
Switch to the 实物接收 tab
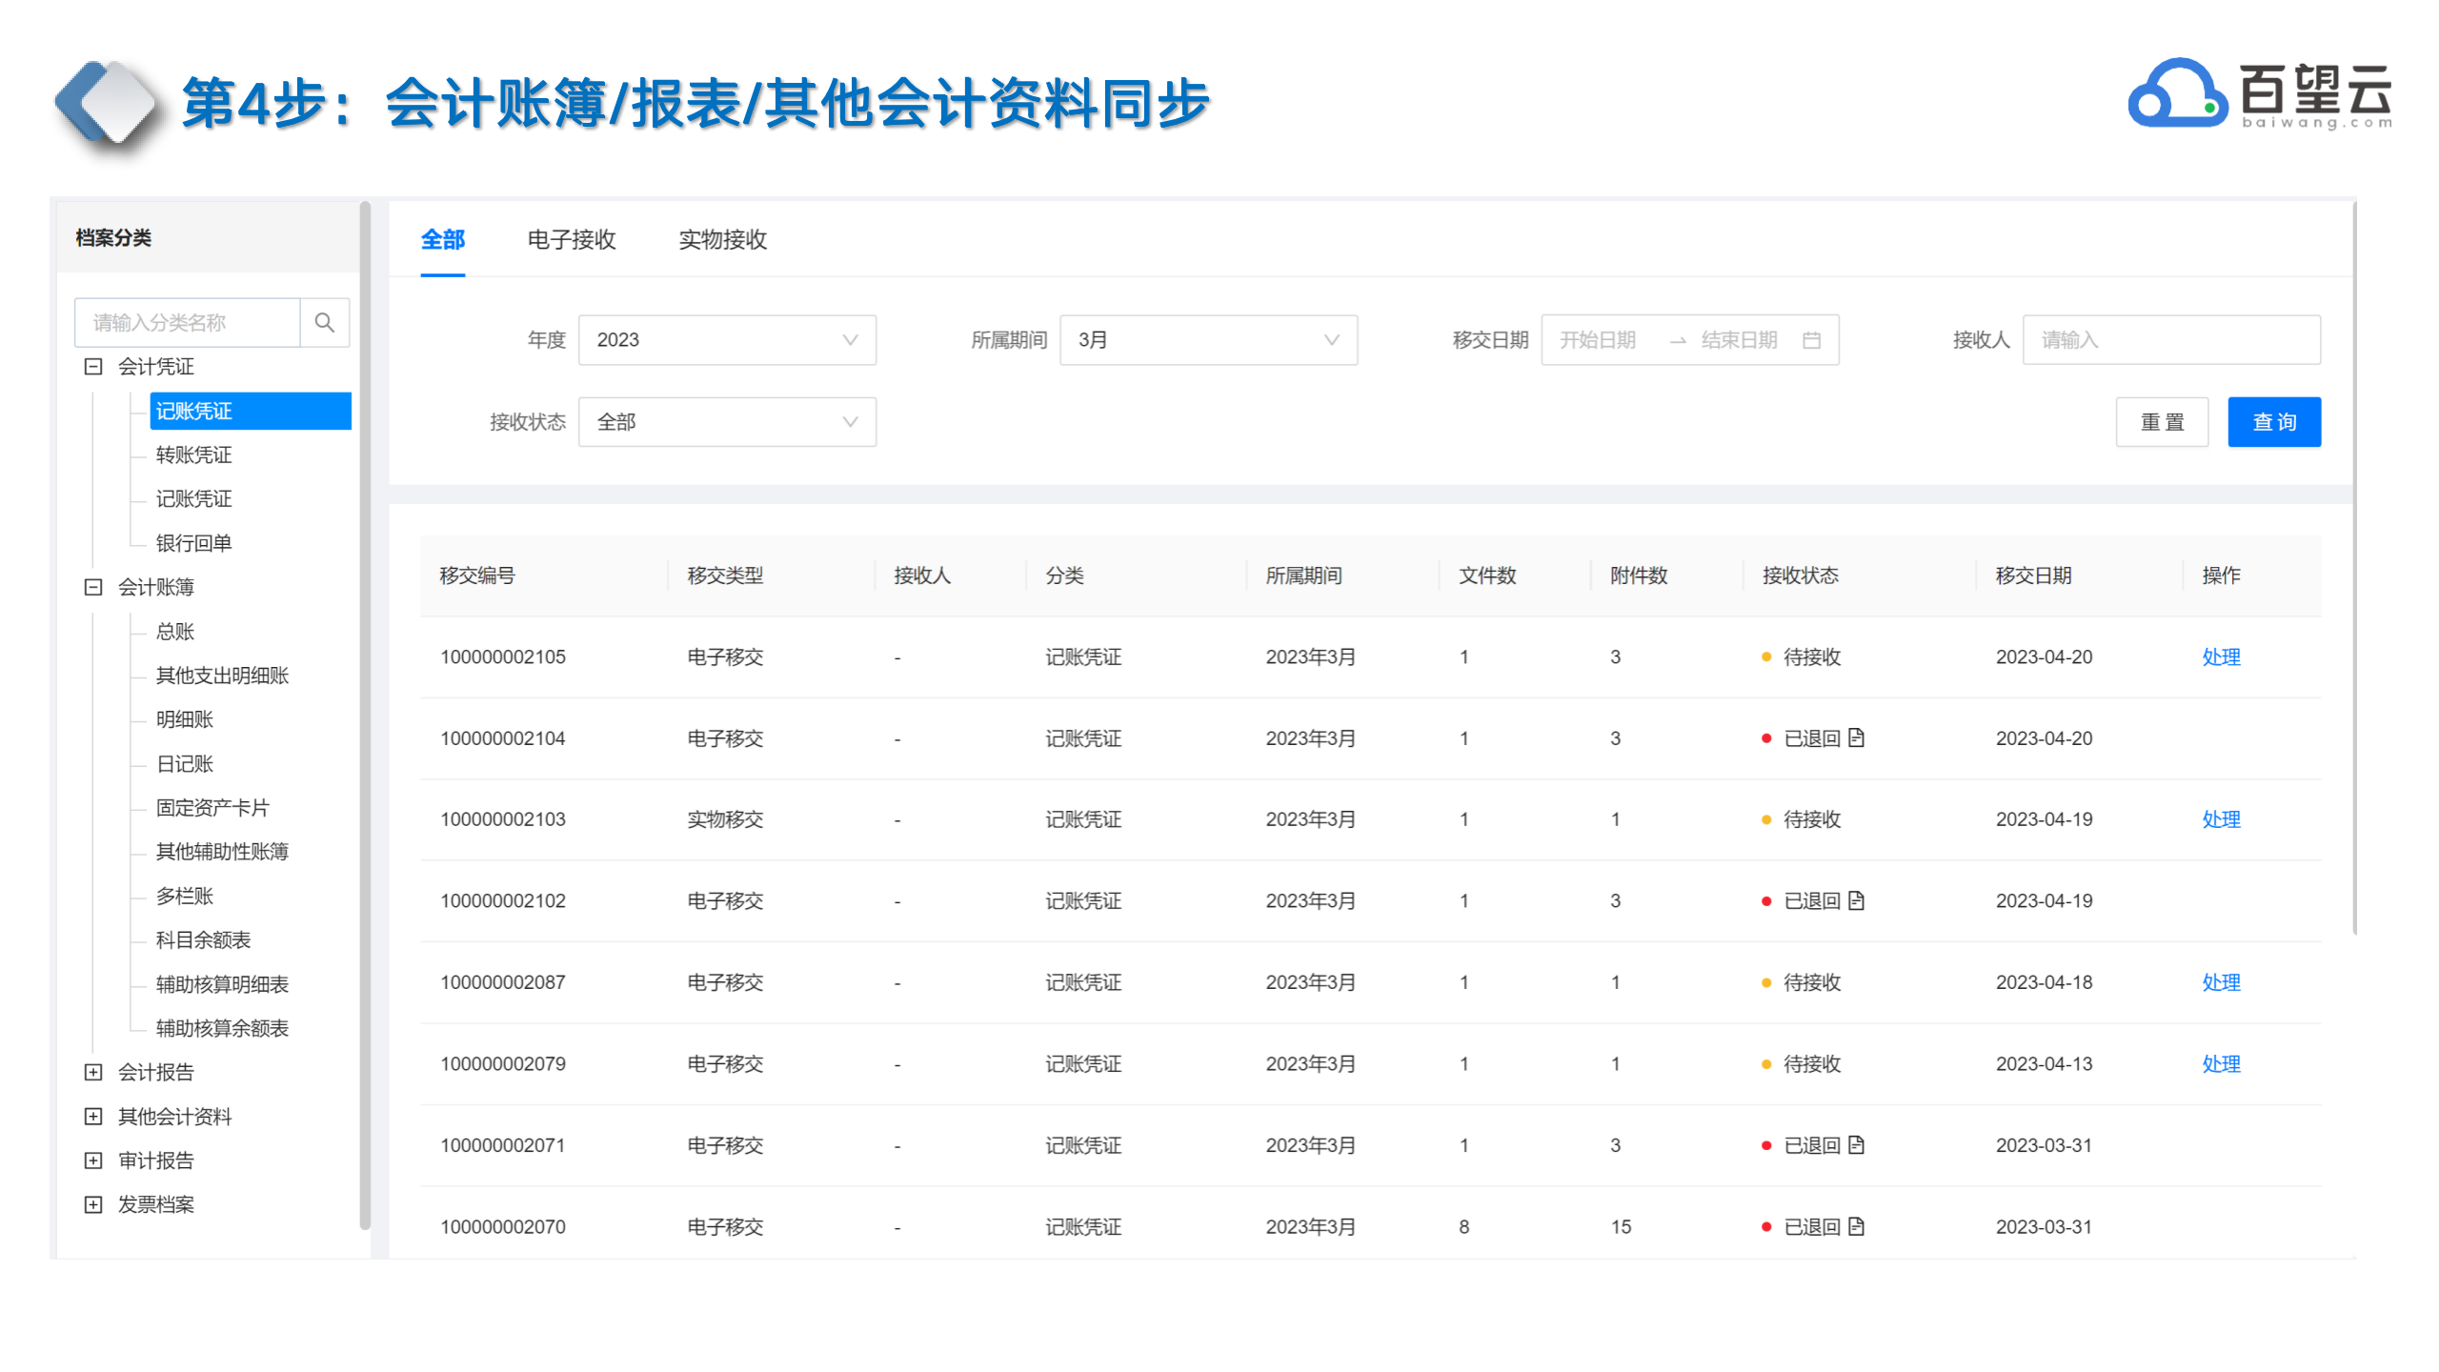[x=722, y=240]
